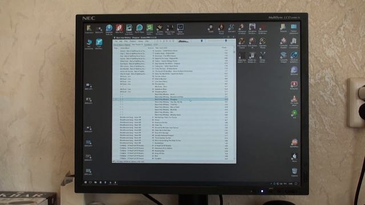365x205 pixels.
Task: Sort by the Duration column header
Action: (224, 48)
